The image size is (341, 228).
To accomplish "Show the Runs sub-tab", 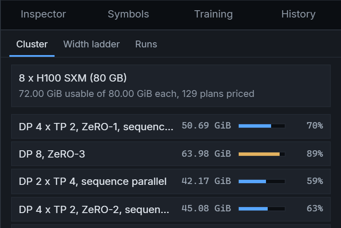I will (x=146, y=44).
